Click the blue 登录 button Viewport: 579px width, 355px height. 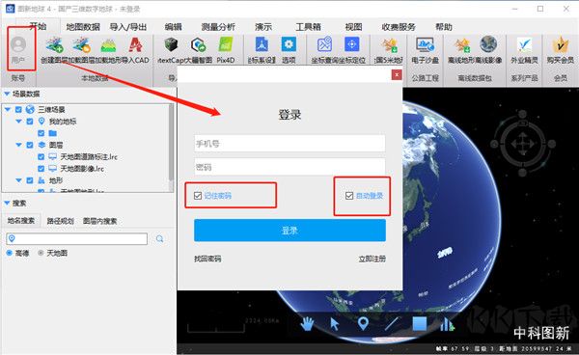coord(289,231)
